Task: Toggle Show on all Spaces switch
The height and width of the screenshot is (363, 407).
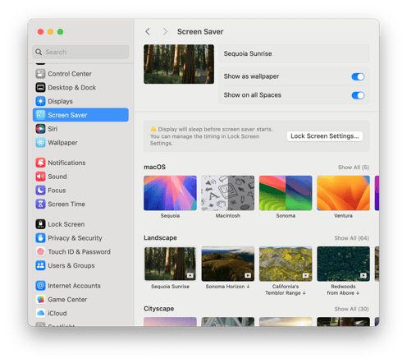Action: click(x=358, y=95)
